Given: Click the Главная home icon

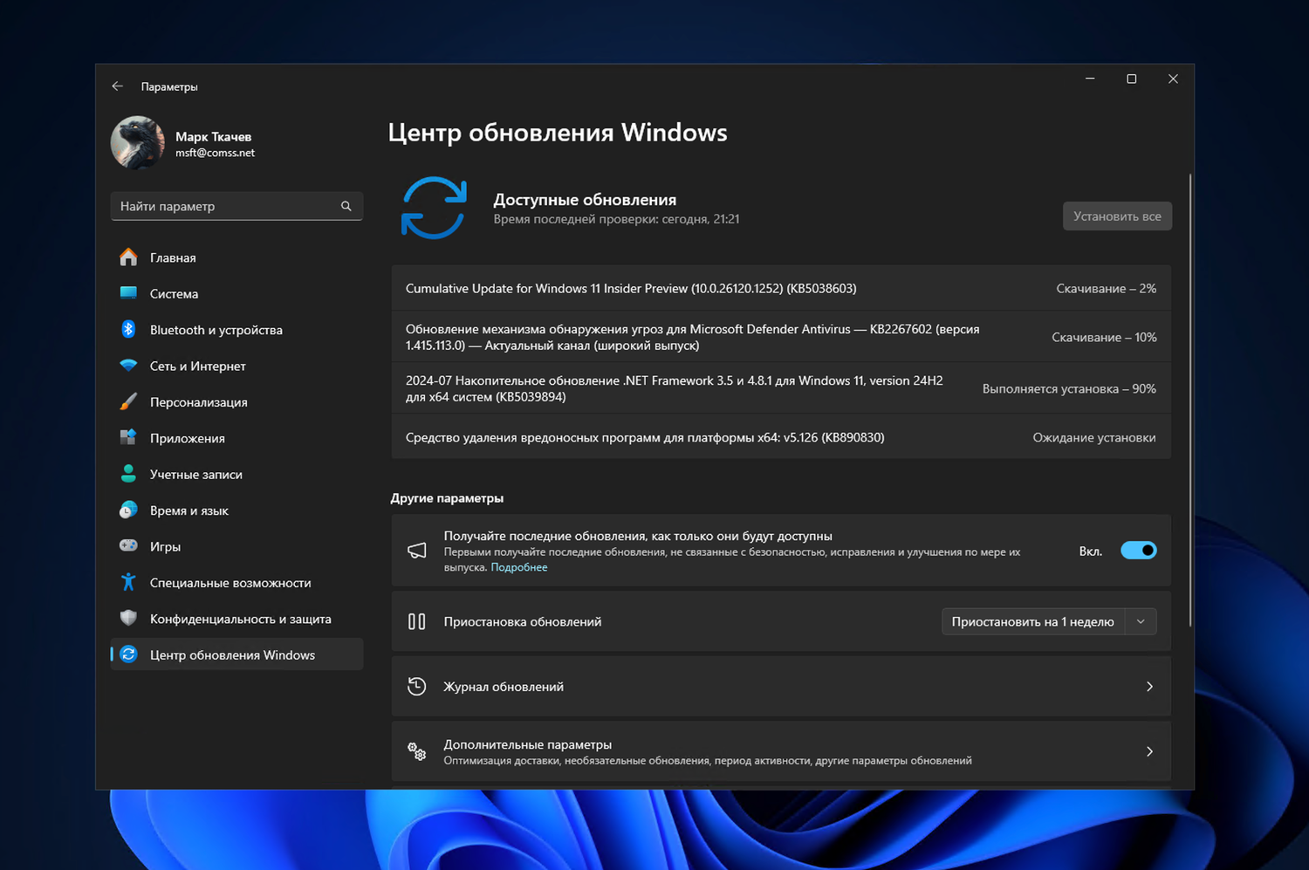Looking at the screenshot, I should [x=128, y=257].
